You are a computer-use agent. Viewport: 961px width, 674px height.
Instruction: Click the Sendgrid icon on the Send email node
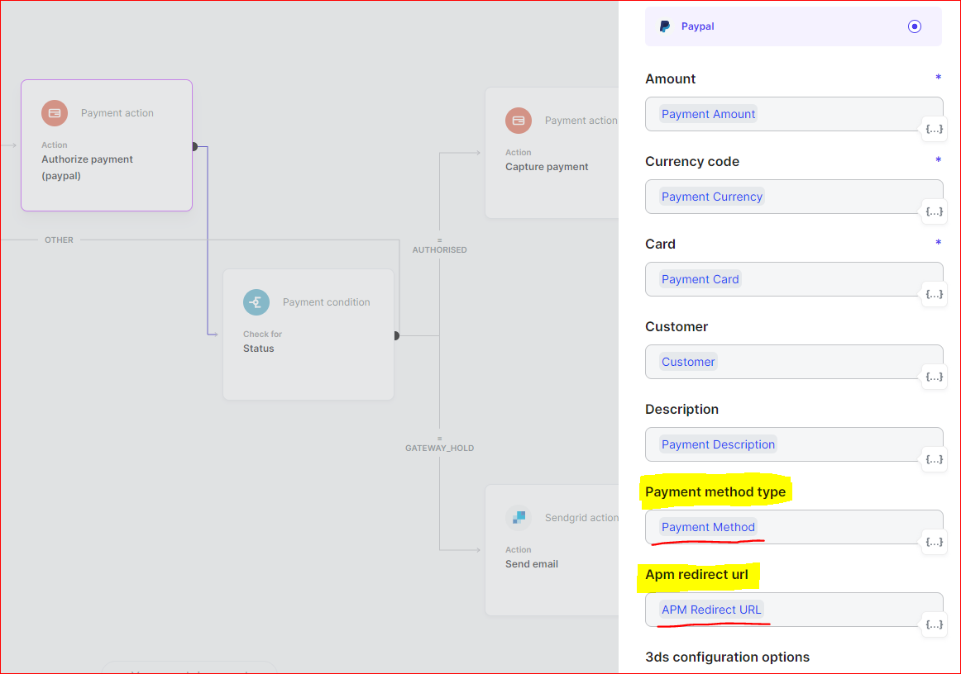point(519,518)
